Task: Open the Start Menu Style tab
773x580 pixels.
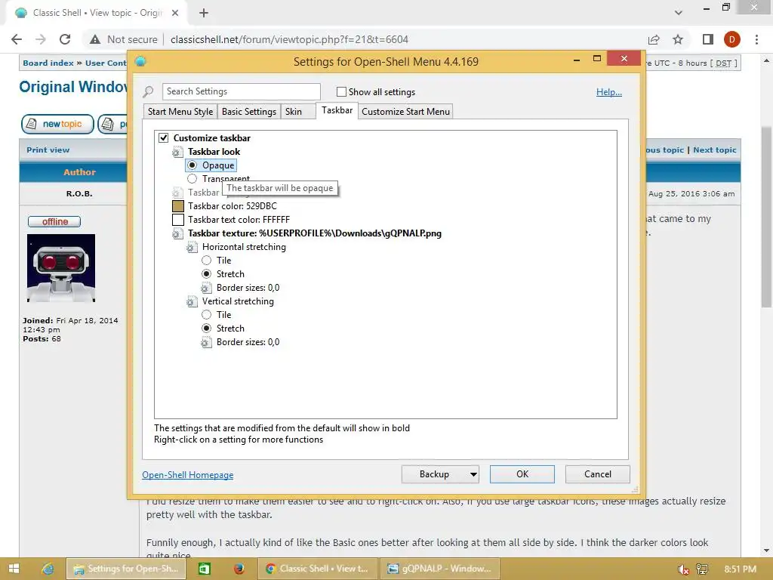Action: click(180, 112)
